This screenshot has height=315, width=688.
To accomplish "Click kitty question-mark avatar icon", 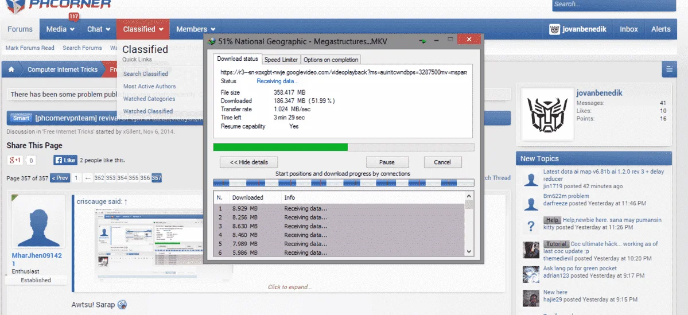I will [x=531, y=227].
